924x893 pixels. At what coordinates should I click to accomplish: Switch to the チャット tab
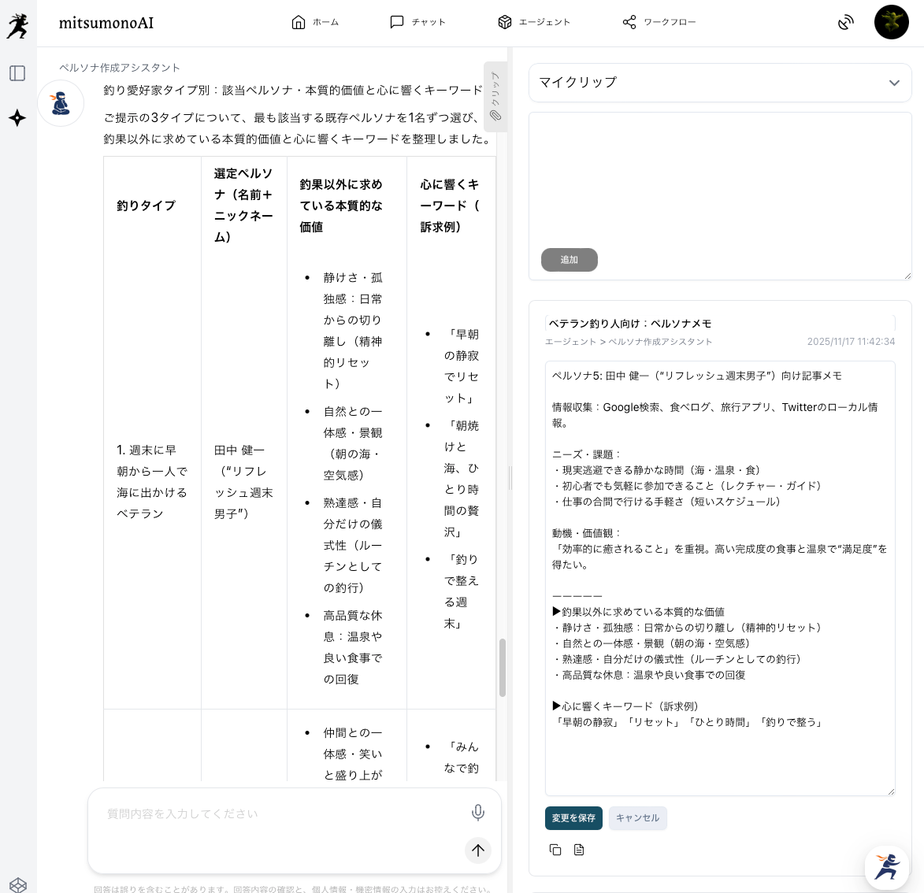click(417, 22)
